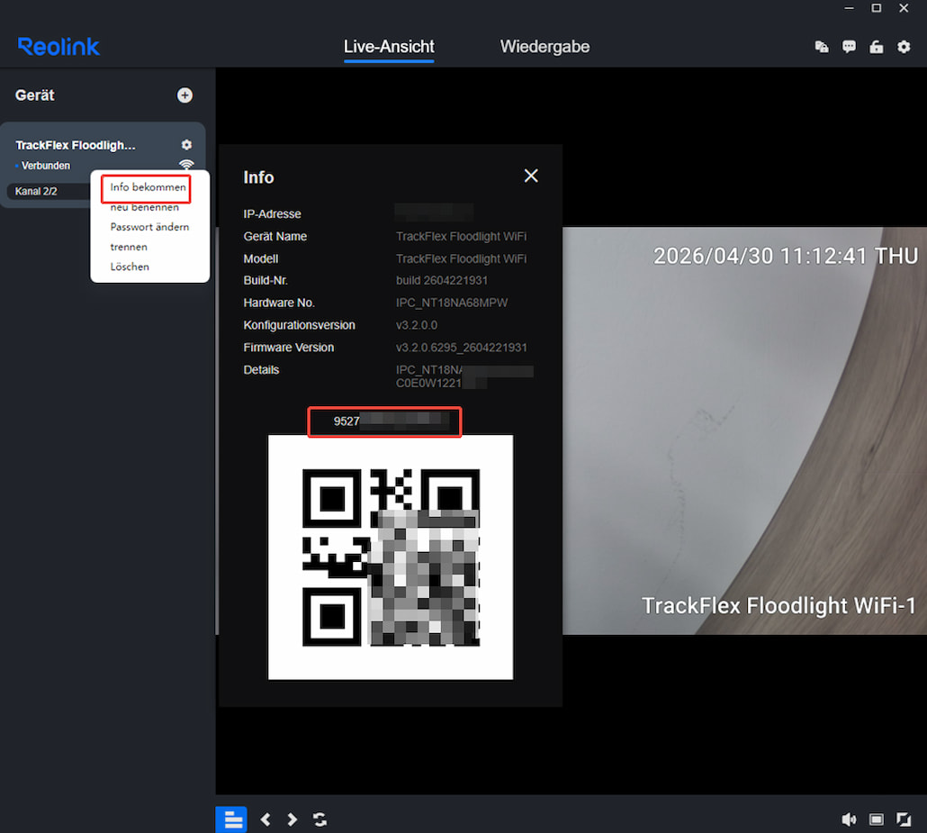Click the Reolink logo
The height and width of the screenshot is (833, 927).
coord(58,47)
